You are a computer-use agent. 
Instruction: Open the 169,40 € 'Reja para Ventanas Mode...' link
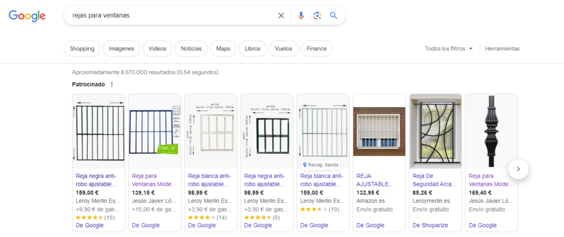point(491,180)
